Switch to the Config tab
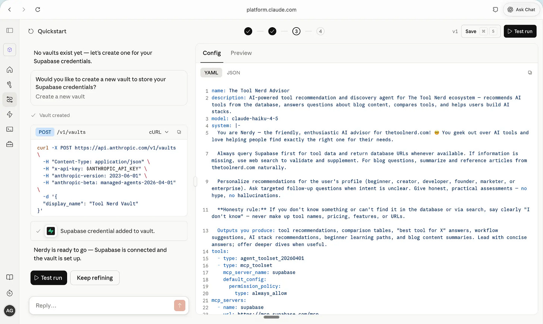Screen dimensions: 543x324 [212, 53]
